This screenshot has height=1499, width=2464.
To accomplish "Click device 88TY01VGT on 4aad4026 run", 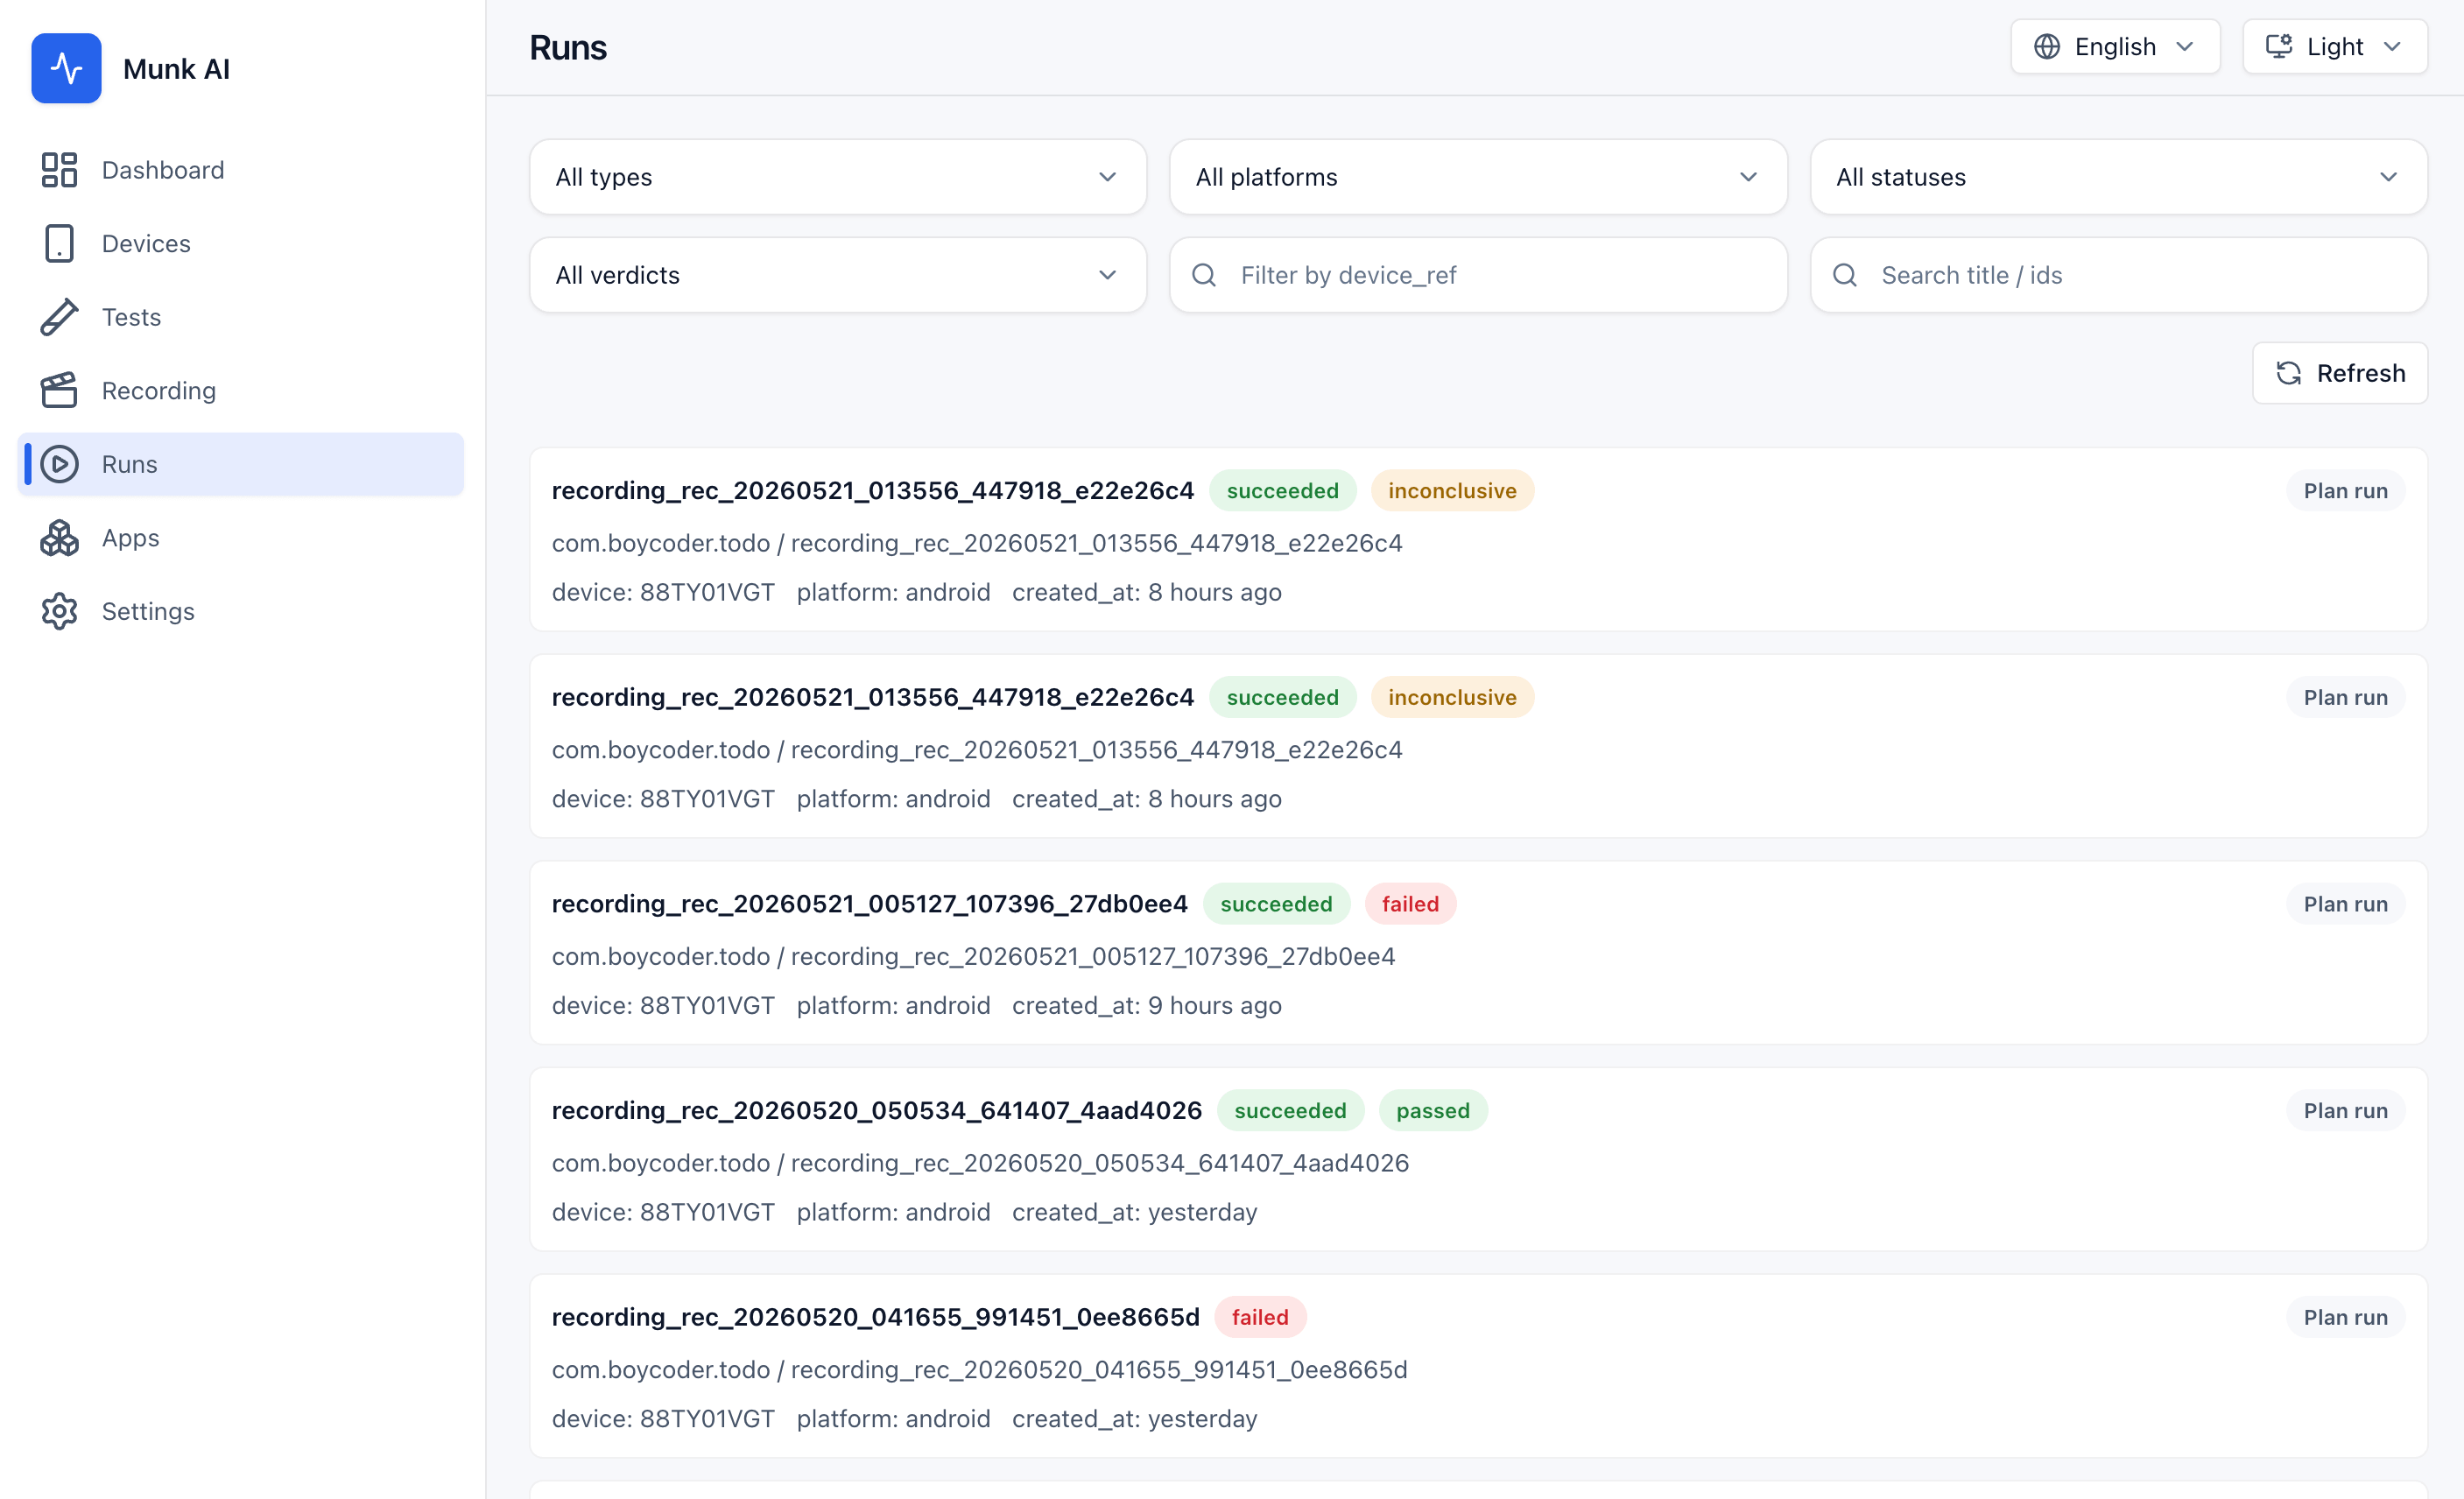I will click(663, 1212).
